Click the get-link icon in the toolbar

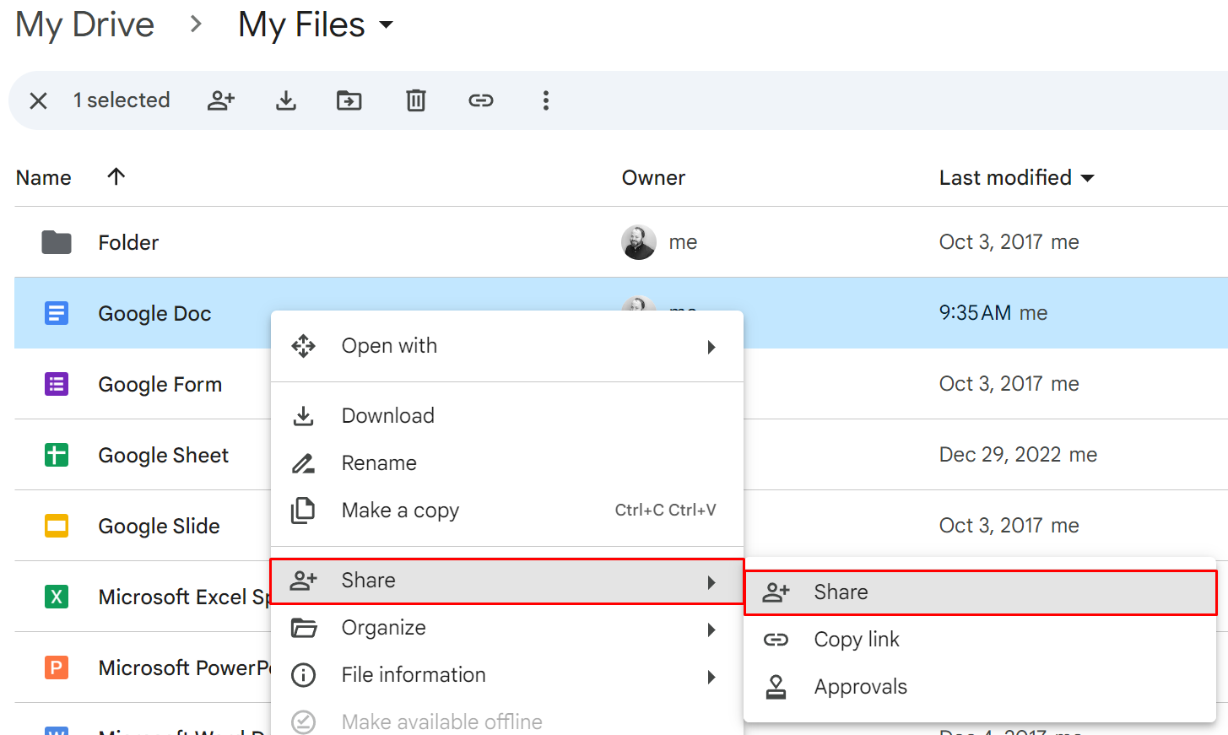pos(481,101)
